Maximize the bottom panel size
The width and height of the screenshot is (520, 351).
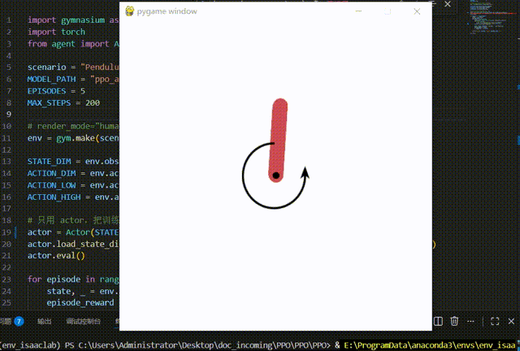(x=495, y=321)
